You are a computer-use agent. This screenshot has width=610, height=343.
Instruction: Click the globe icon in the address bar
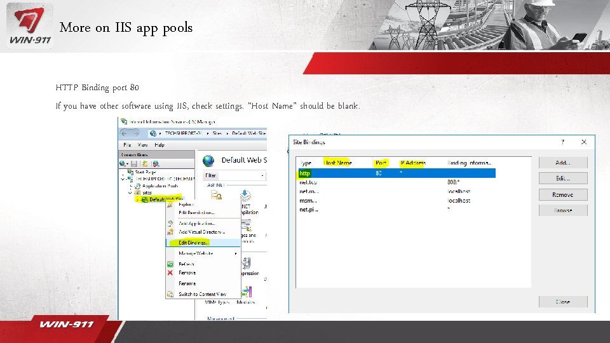pos(153,133)
